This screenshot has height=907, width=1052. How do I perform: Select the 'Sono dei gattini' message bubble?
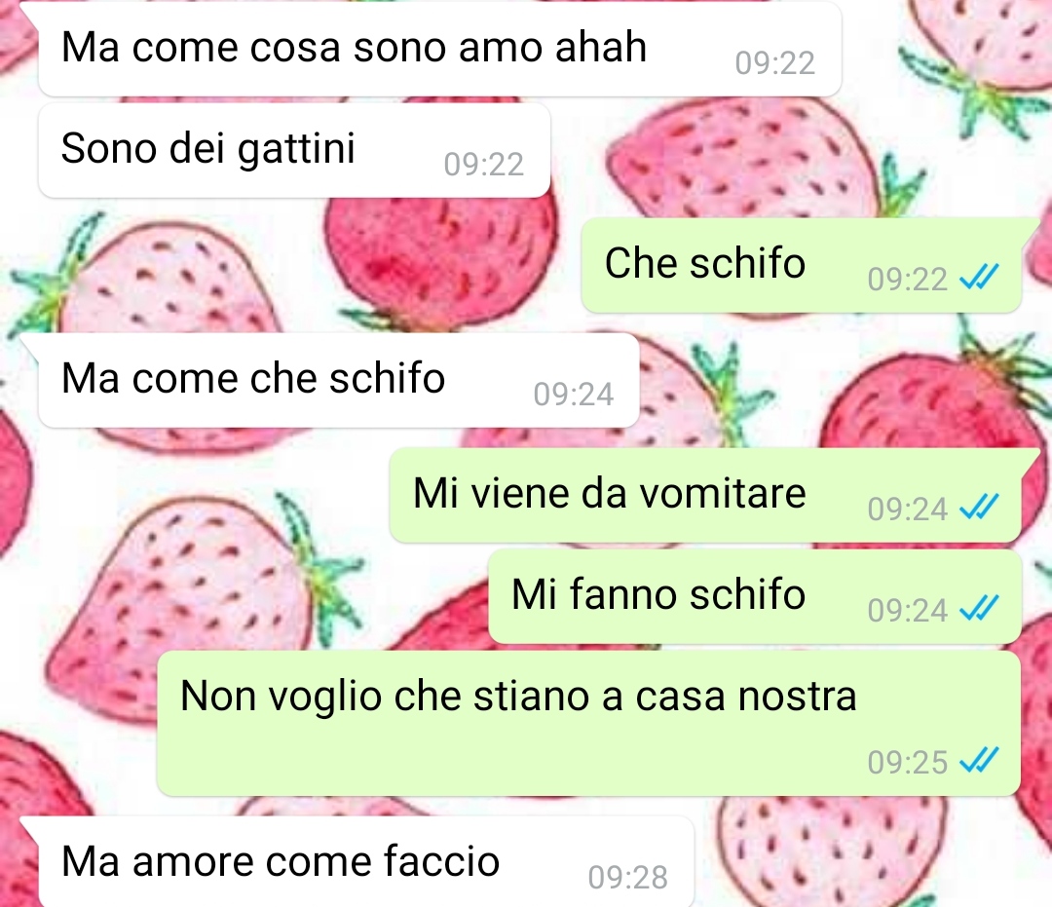[294, 150]
